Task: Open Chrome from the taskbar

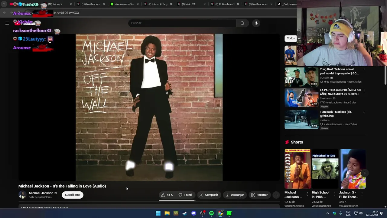Action: 220,213
